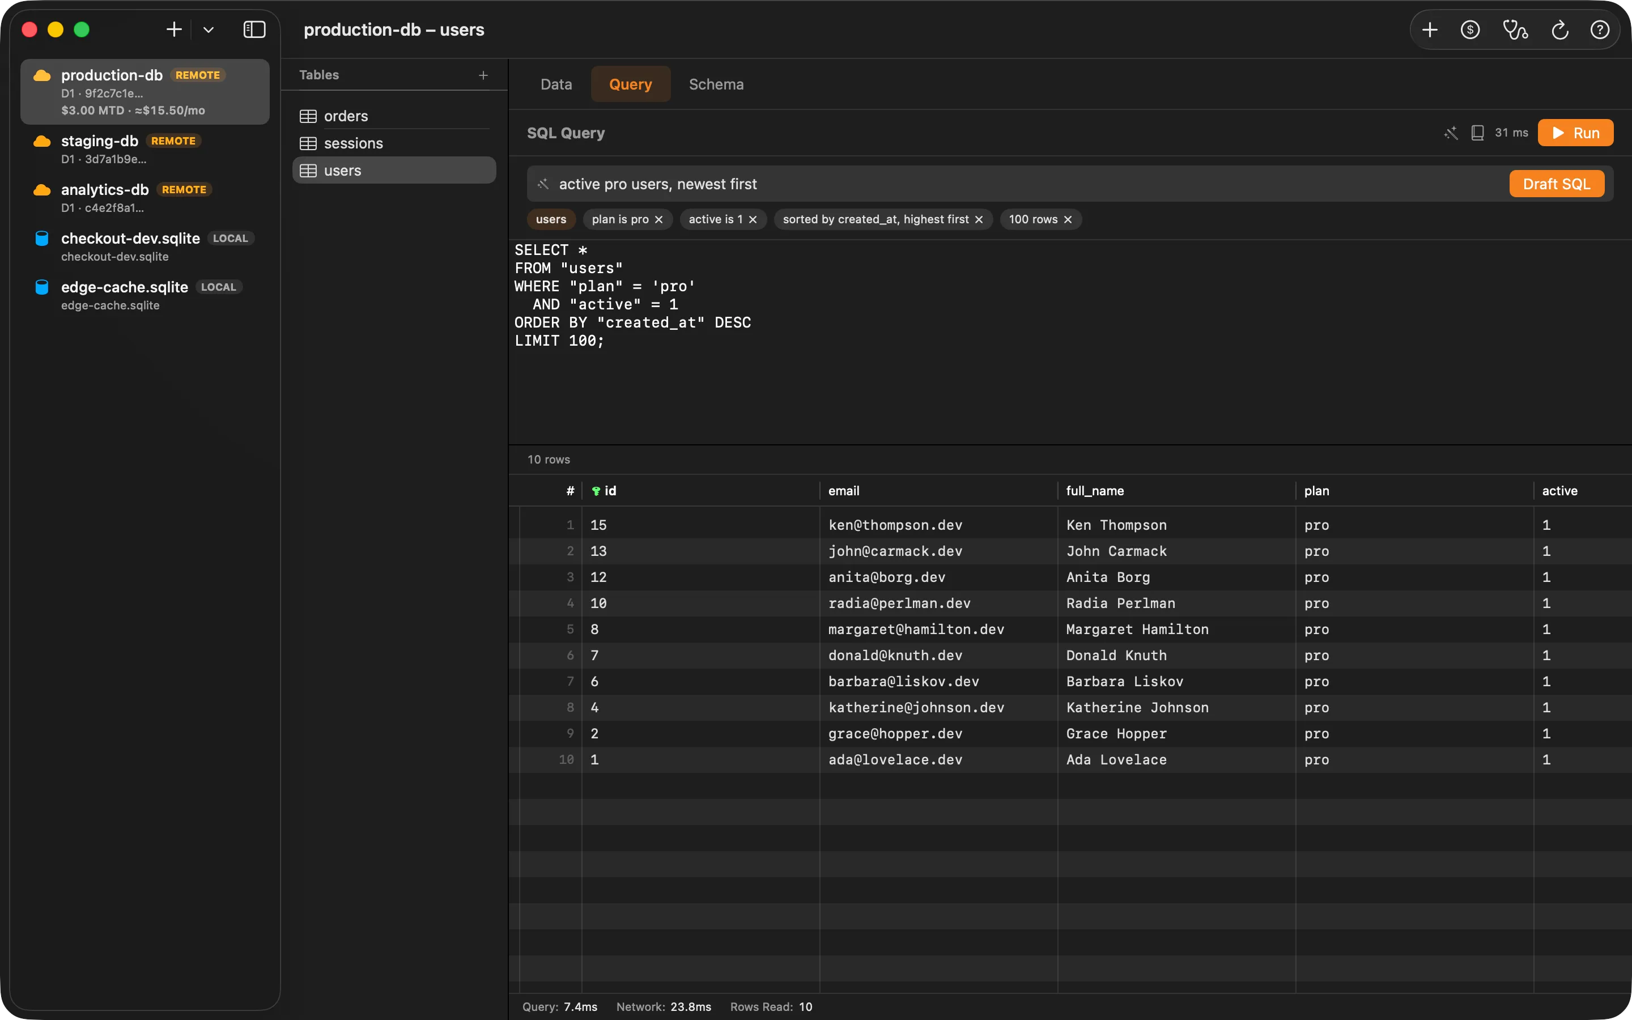Click the plus icon in the top-right toolbar

tap(1430, 29)
